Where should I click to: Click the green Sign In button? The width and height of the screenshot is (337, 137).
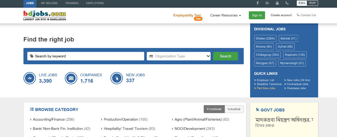click(257, 15)
